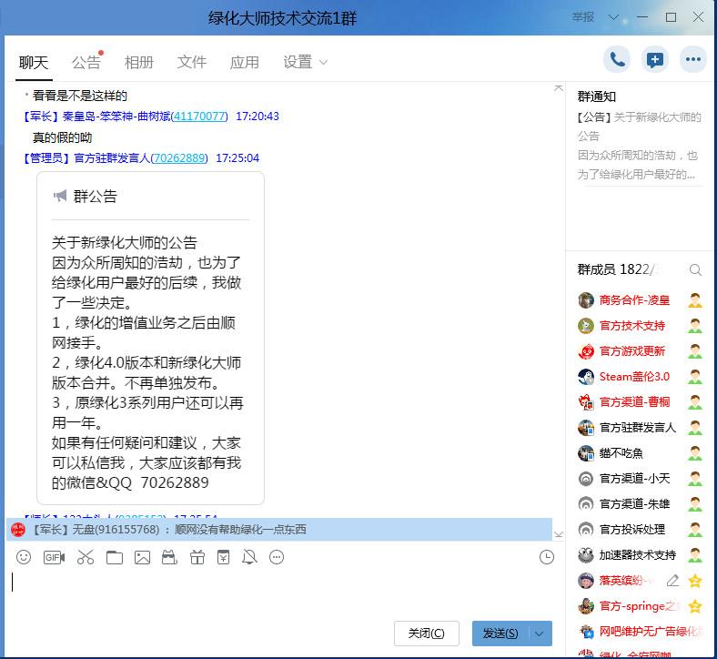Open the 文件 tab
This screenshot has height=659, width=717.
pyautogui.click(x=192, y=63)
